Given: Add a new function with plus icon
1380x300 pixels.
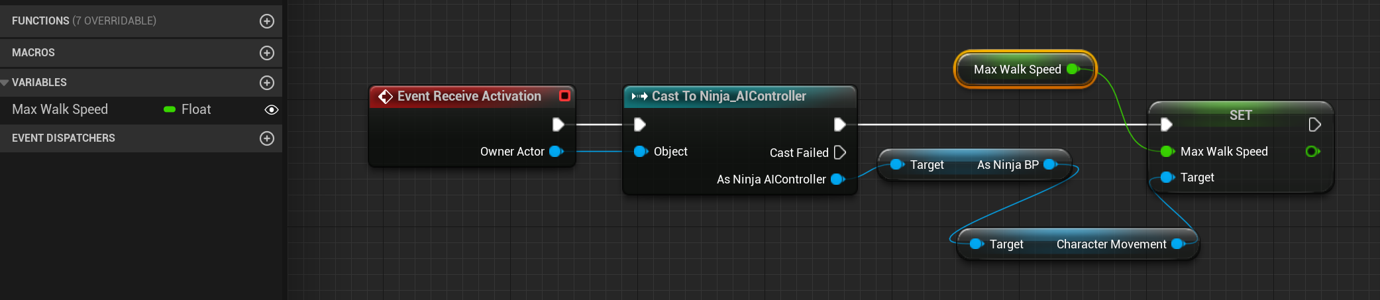Looking at the screenshot, I should pyautogui.click(x=267, y=21).
